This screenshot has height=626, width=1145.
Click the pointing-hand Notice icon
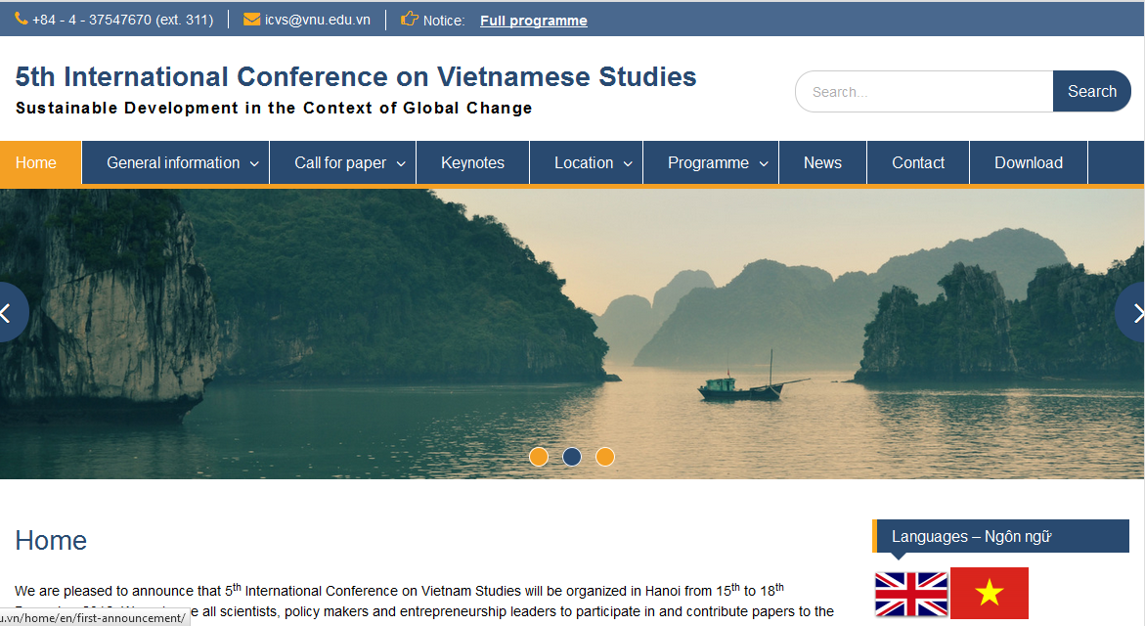pos(410,19)
